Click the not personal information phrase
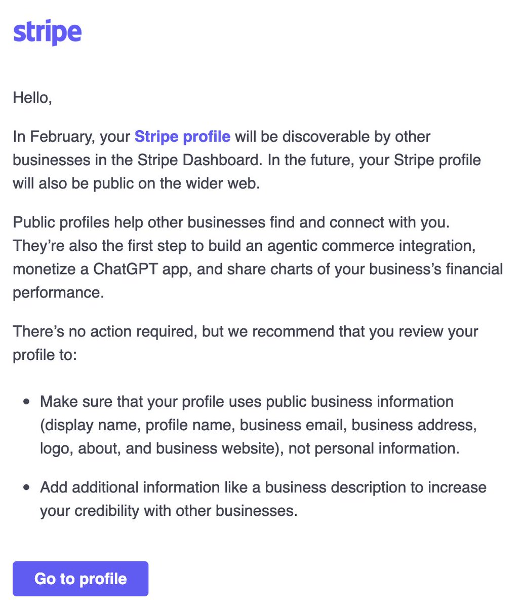 [374, 448]
